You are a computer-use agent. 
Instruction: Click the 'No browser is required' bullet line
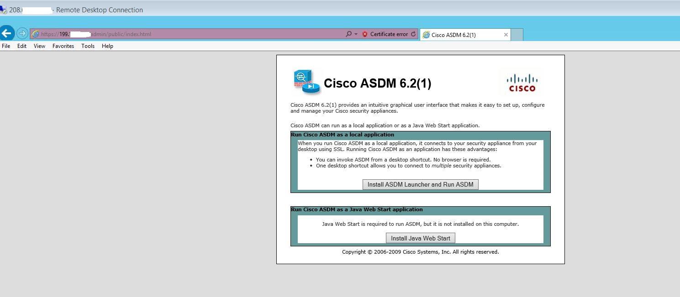(x=403, y=160)
